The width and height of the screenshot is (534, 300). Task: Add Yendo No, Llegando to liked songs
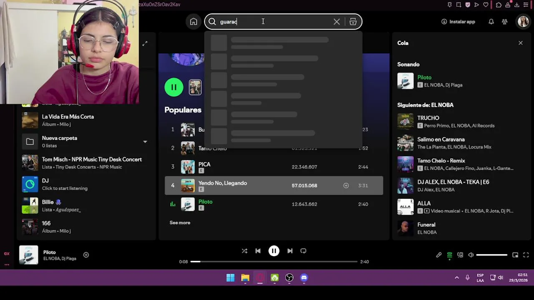pos(346,185)
